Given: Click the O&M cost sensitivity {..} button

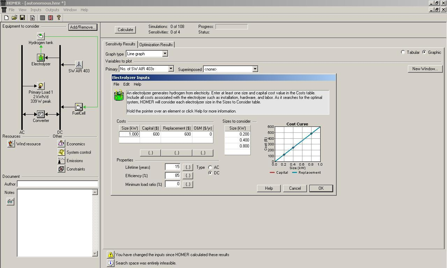Looking at the screenshot, I should pos(203,153).
